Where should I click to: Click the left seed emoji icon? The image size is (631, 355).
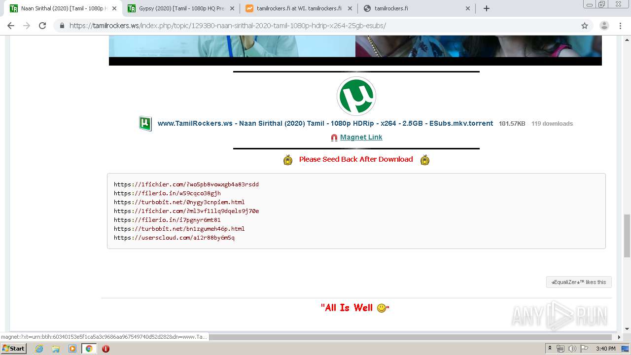[288, 159]
